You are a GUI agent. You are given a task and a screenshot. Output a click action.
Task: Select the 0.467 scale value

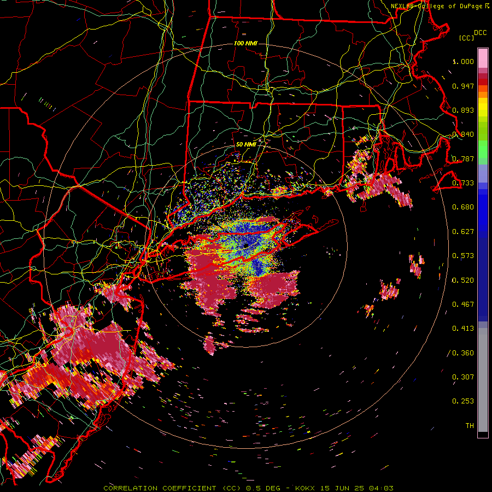point(463,304)
